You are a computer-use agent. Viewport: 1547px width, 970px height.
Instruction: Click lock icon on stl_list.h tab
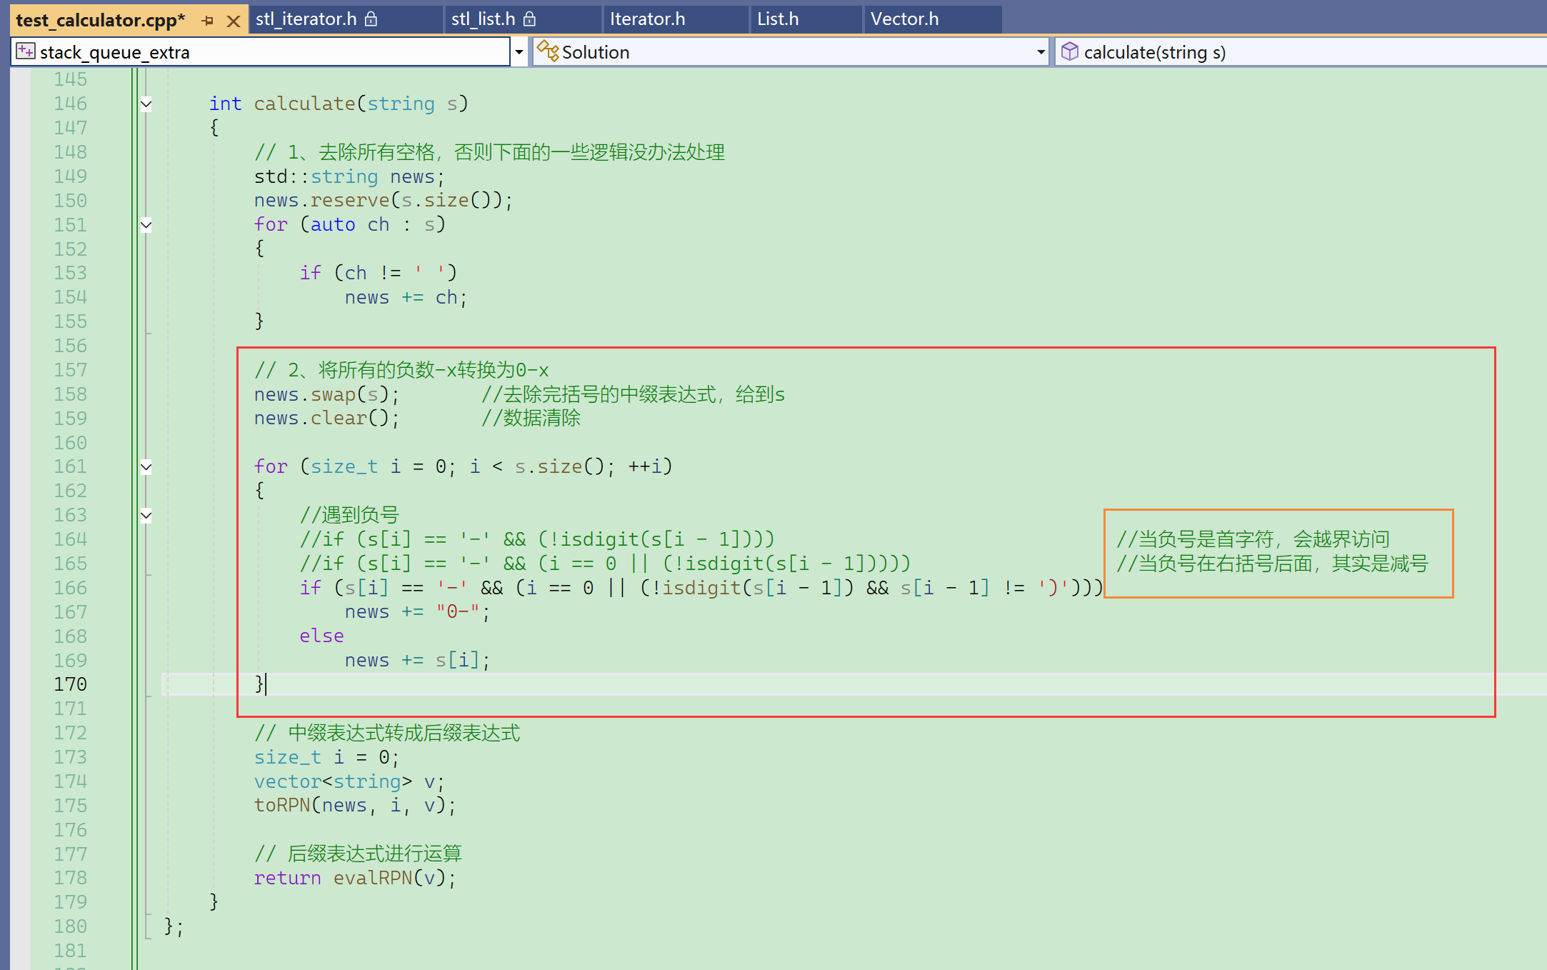(x=529, y=19)
